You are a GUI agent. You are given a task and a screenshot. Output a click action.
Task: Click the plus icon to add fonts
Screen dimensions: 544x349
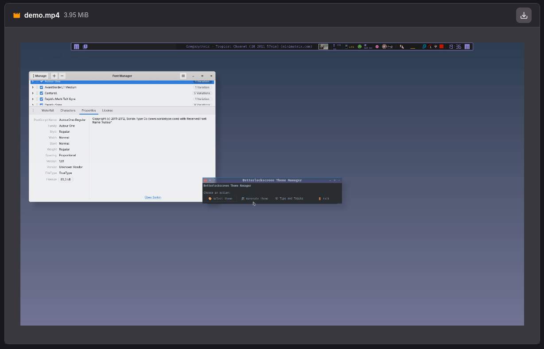pyautogui.click(x=54, y=76)
